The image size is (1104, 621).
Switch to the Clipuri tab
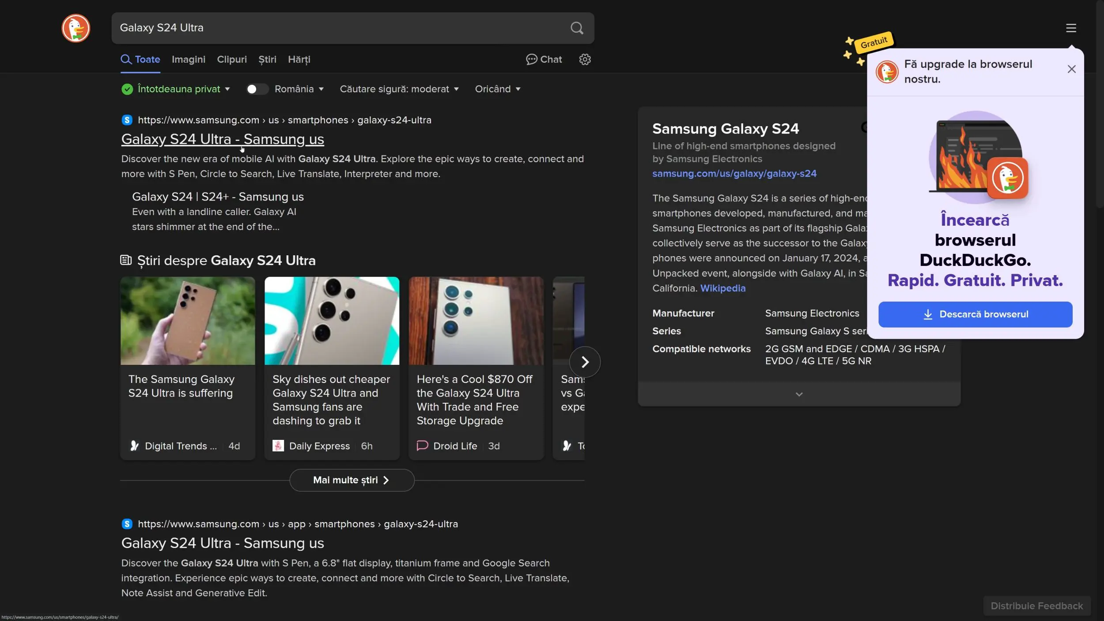[232, 60]
